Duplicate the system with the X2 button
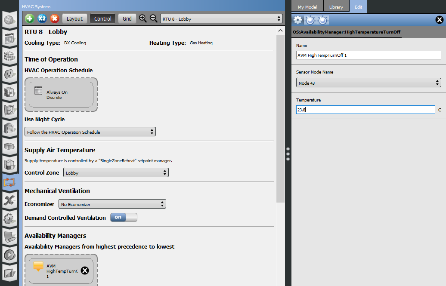This screenshot has width=446, height=286. click(42, 19)
